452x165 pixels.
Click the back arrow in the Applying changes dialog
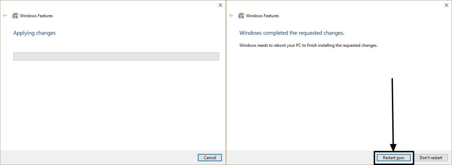click(x=5, y=16)
